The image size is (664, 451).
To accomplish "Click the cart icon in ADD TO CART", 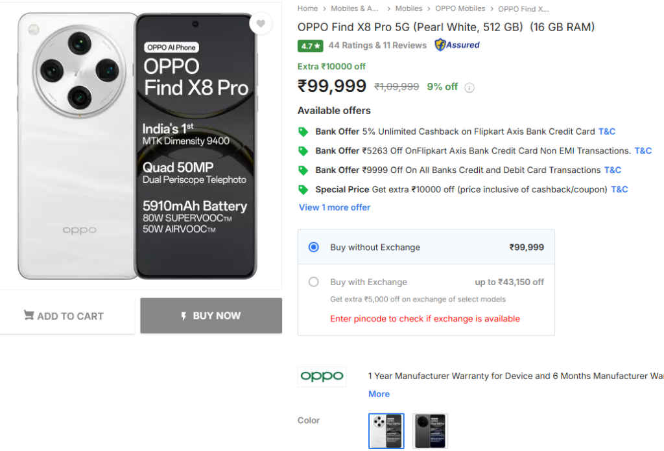I will pyautogui.click(x=29, y=316).
